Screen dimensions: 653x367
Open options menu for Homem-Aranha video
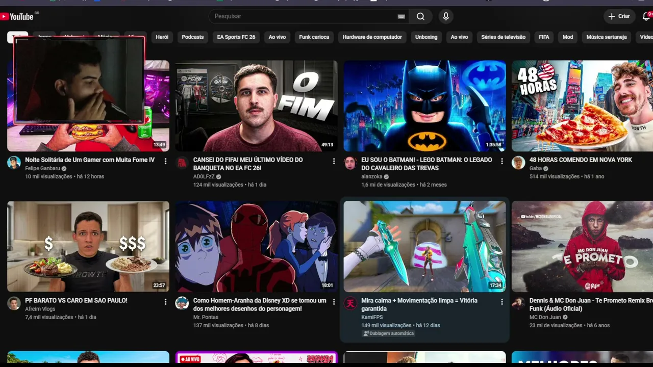[x=334, y=302]
